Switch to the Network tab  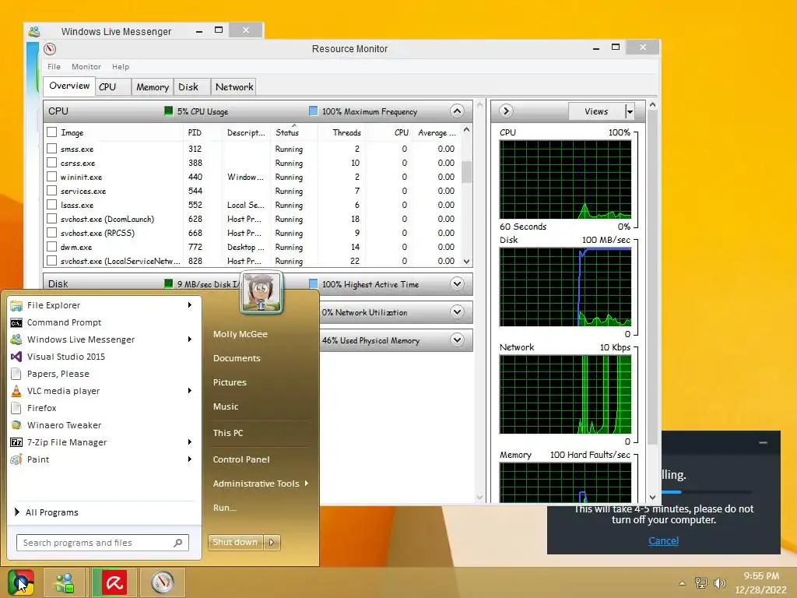pyautogui.click(x=233, y=87)
